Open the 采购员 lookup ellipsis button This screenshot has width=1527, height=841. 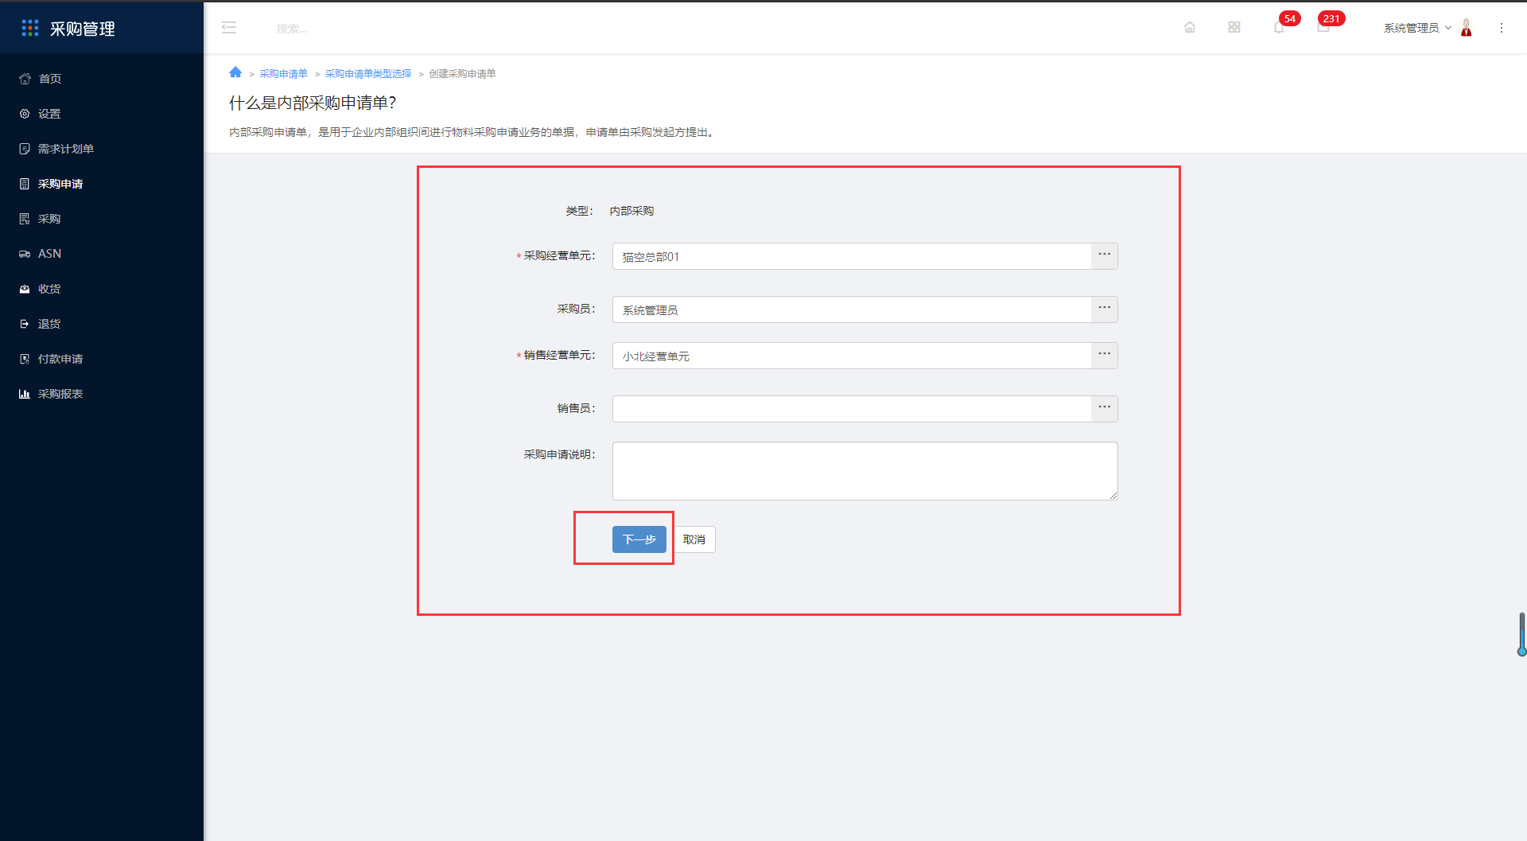pyautogui.click(x=1105, y=310)
